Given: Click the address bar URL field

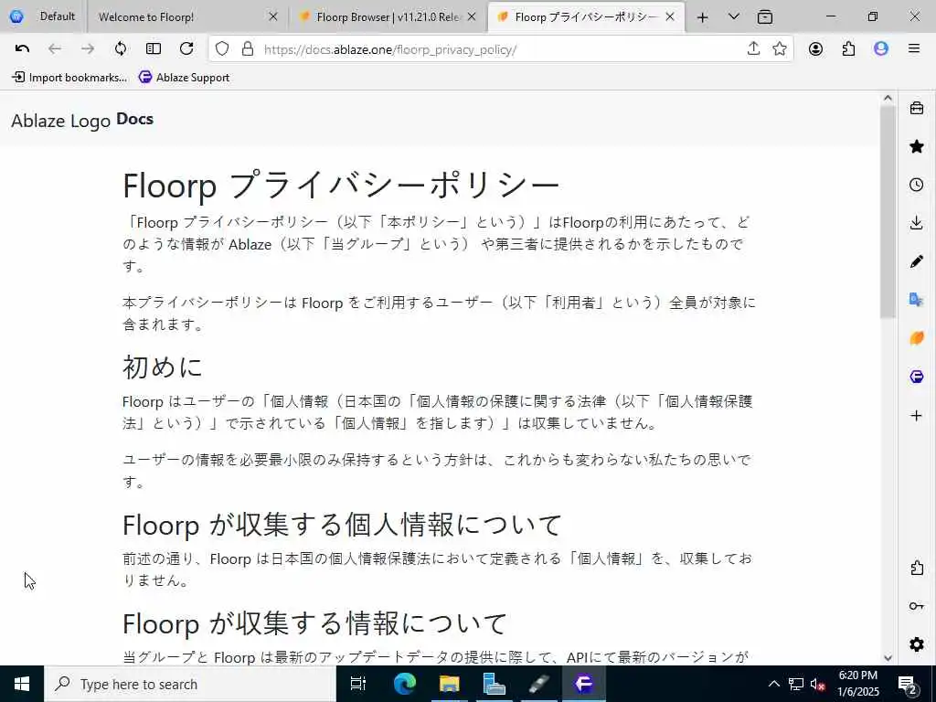Looking at the screenshot, I should [502, 49].
